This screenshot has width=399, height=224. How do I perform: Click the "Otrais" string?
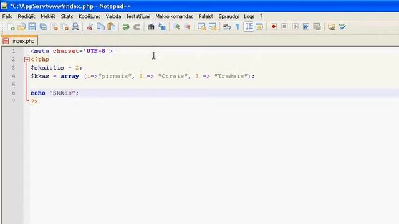pyautogui.click(x=173, y=76)
